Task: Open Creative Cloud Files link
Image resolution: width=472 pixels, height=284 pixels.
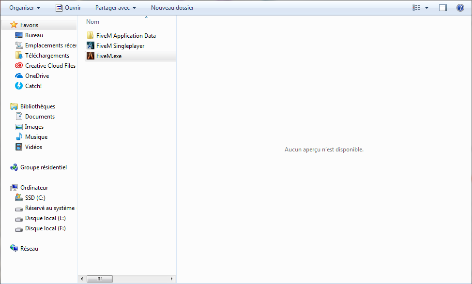Action: point(50,66)
